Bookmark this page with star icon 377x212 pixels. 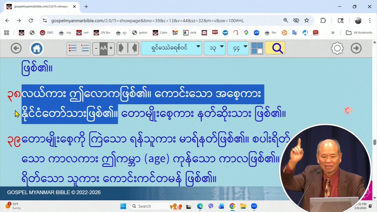click(x=307, y=20)
